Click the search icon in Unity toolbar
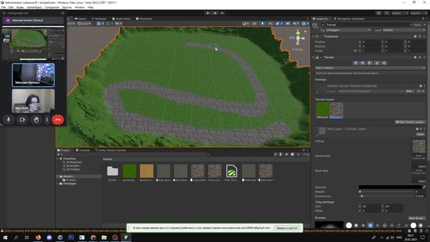Screen dimensions: 430x242 [386, 13]
